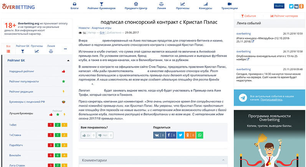Click the Войти login button

(279, 6)
